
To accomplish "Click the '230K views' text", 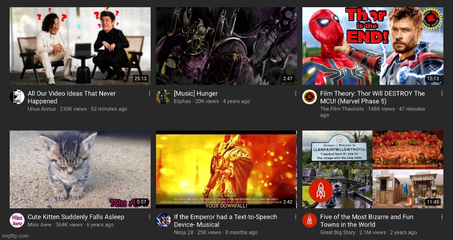I will (x=73, y=109).
